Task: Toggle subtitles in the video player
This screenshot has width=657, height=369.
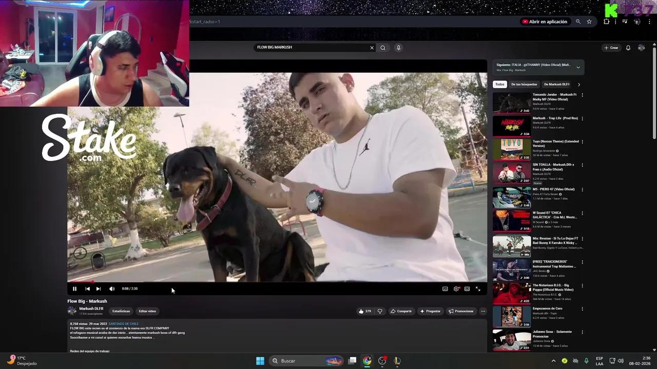Action: tap(445, 289)
